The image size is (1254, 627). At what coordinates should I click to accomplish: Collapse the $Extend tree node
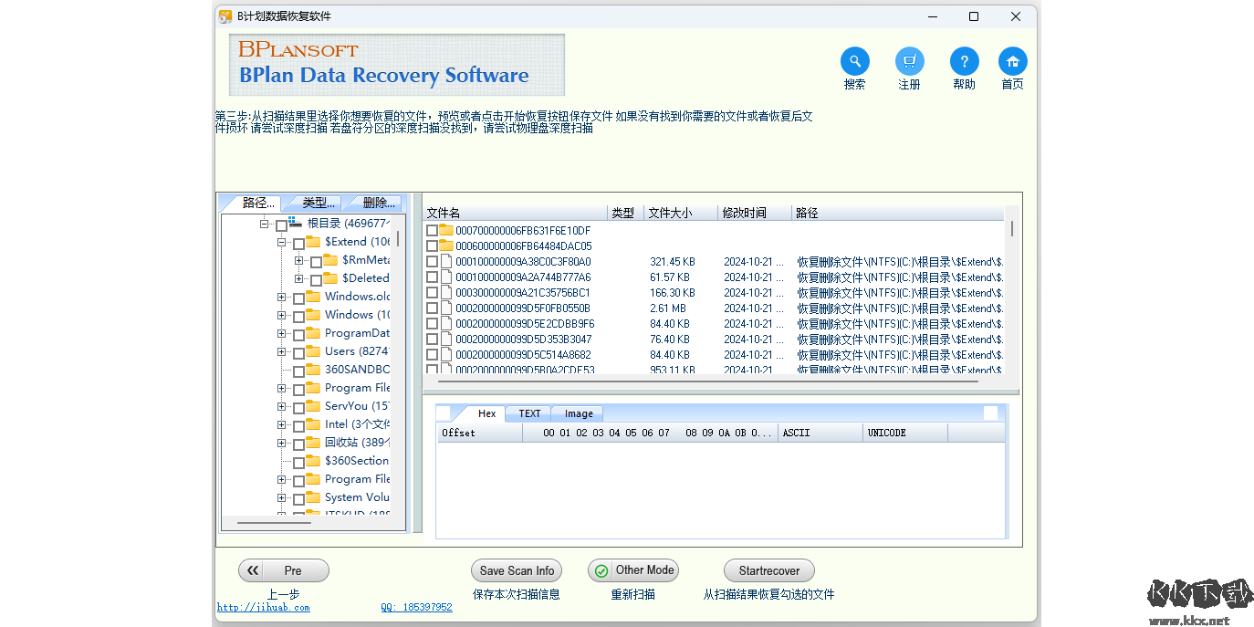281,242
